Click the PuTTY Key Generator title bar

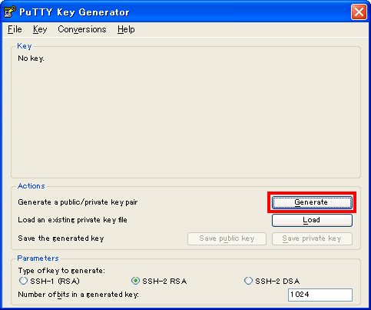tap(179, 12)
